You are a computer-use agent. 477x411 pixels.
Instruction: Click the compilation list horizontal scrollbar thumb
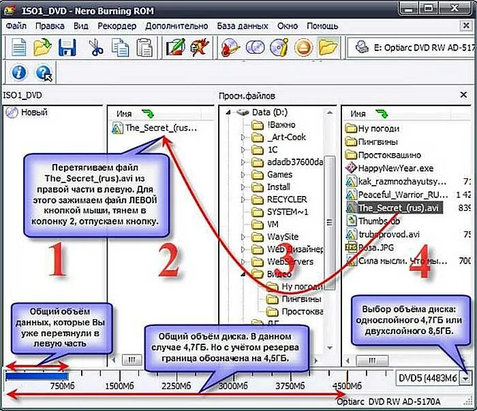click(x=132, y=360)
